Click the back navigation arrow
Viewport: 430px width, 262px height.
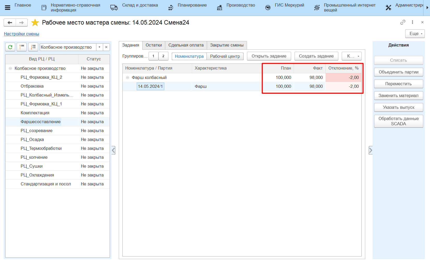[x=10, y=23]
